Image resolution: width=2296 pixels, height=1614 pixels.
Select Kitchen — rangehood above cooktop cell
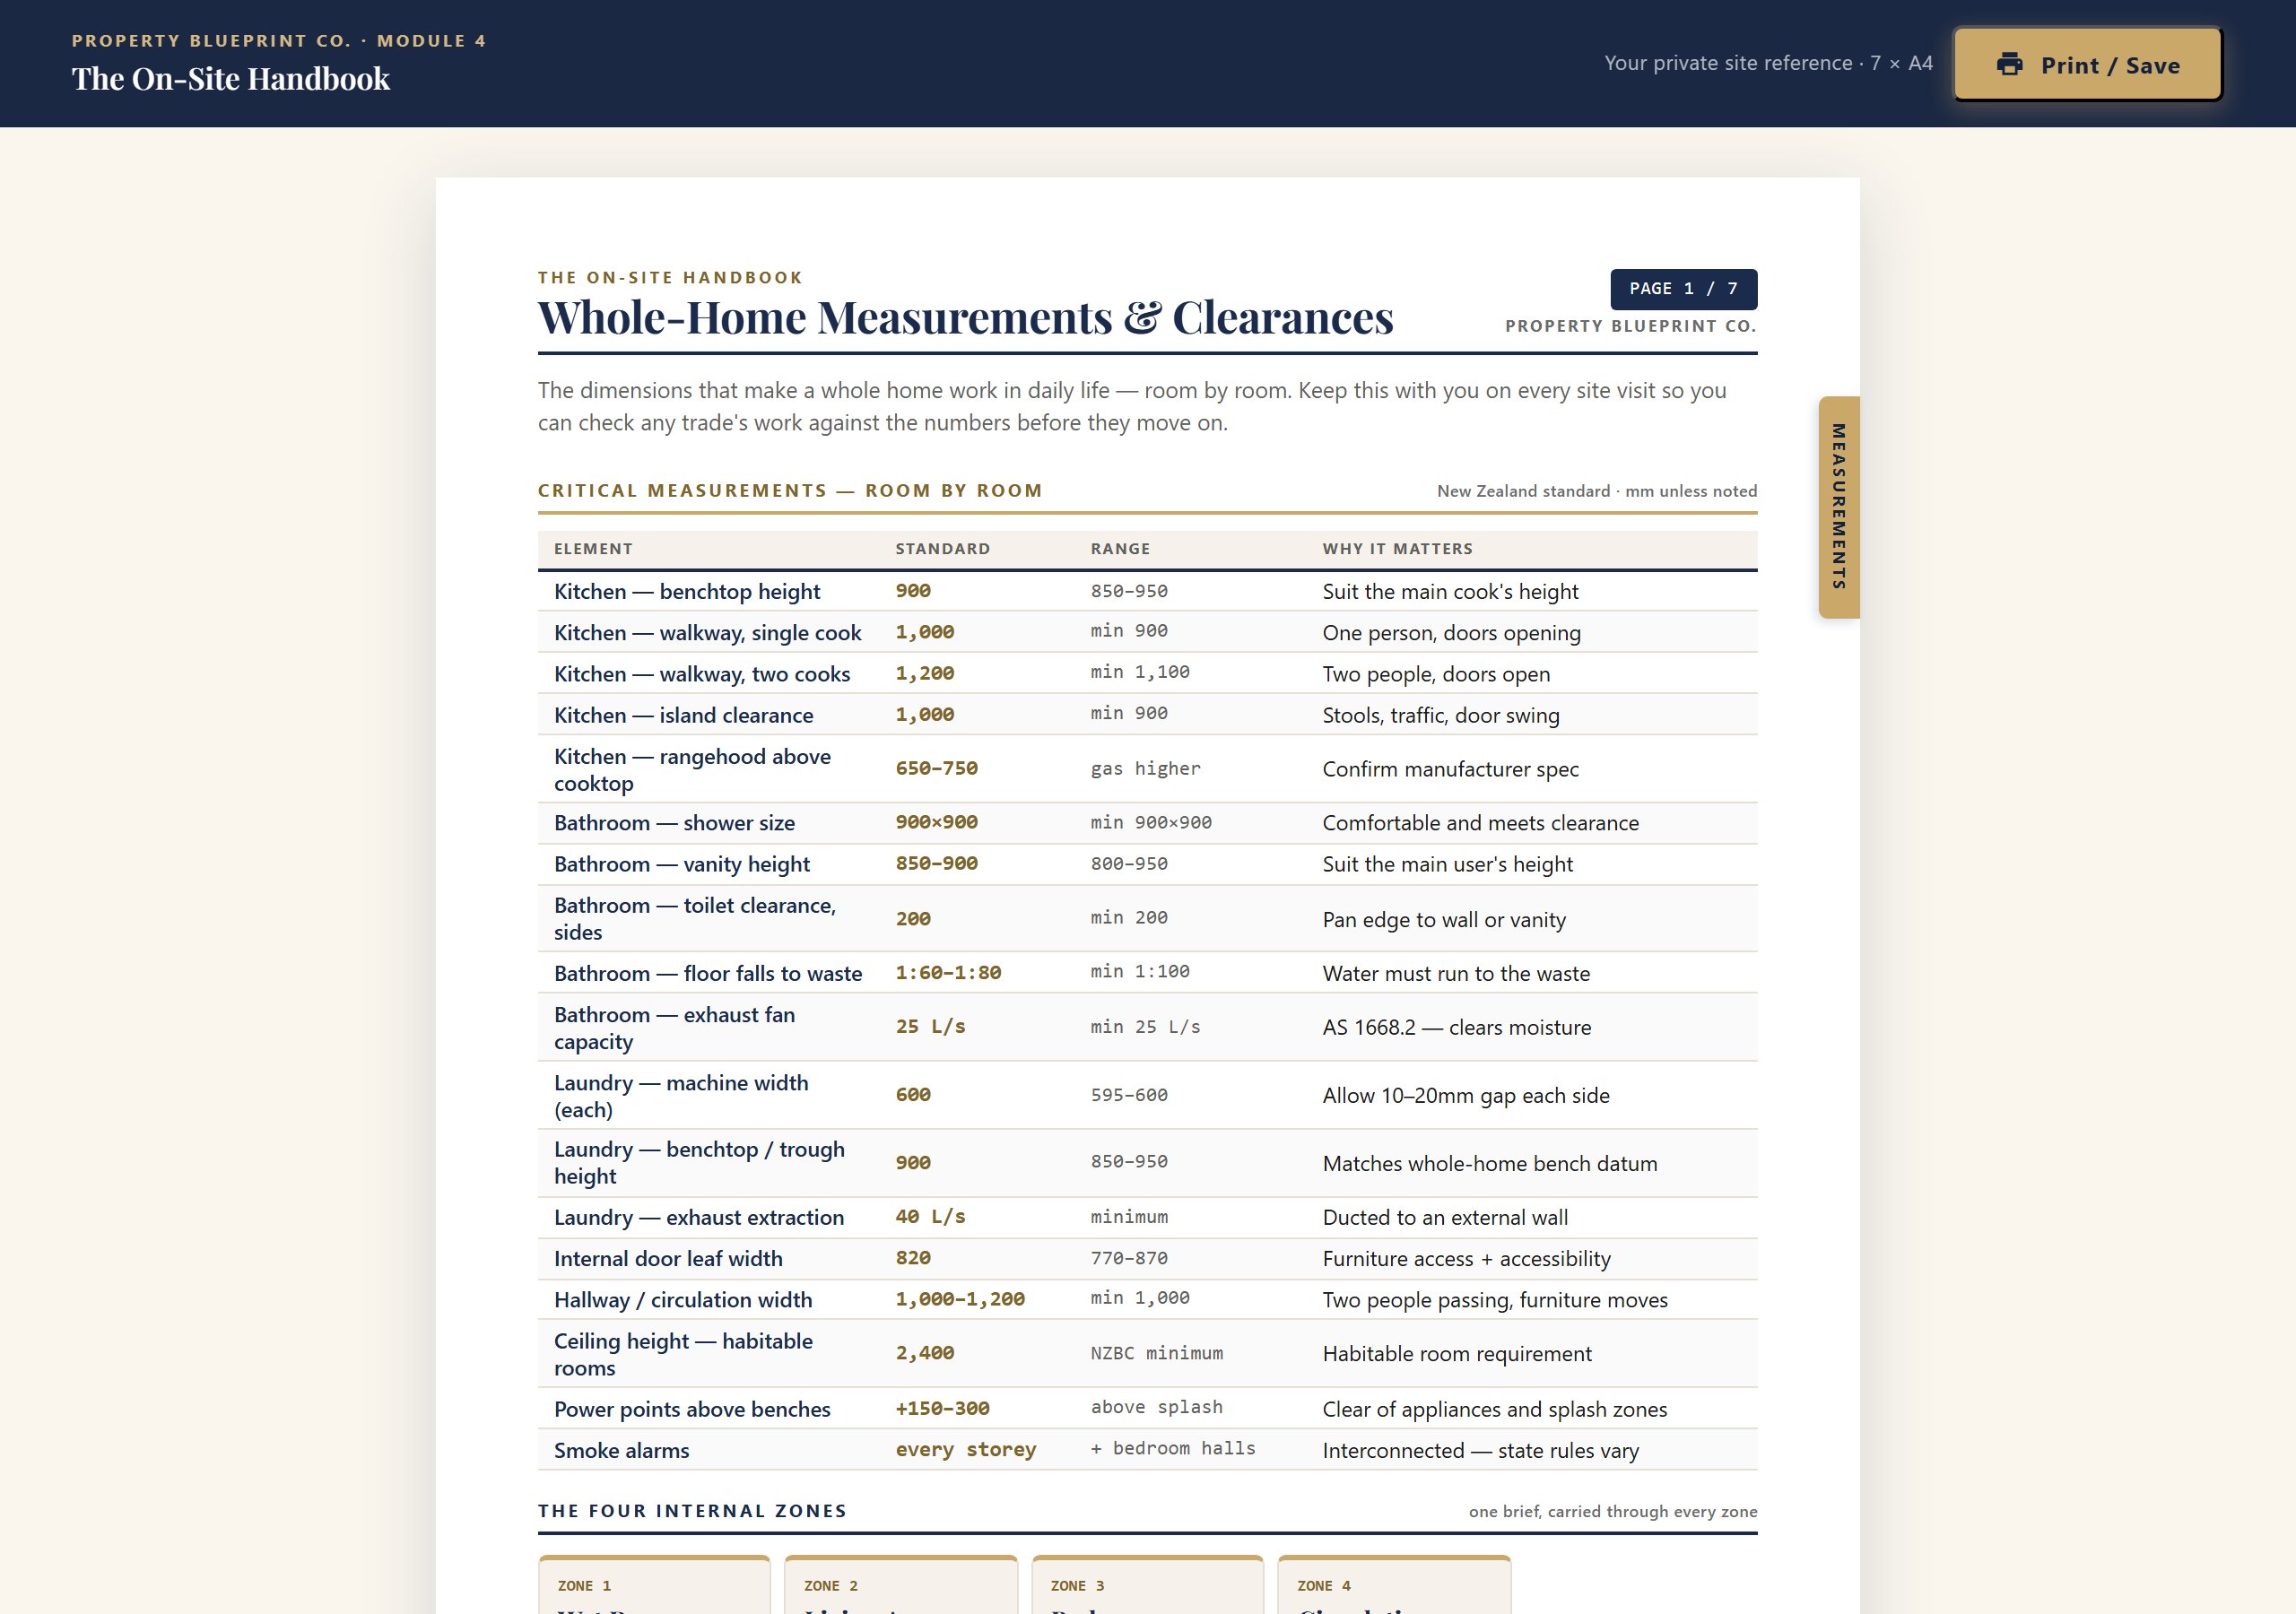pyautogui.click(x=693, y=770)
